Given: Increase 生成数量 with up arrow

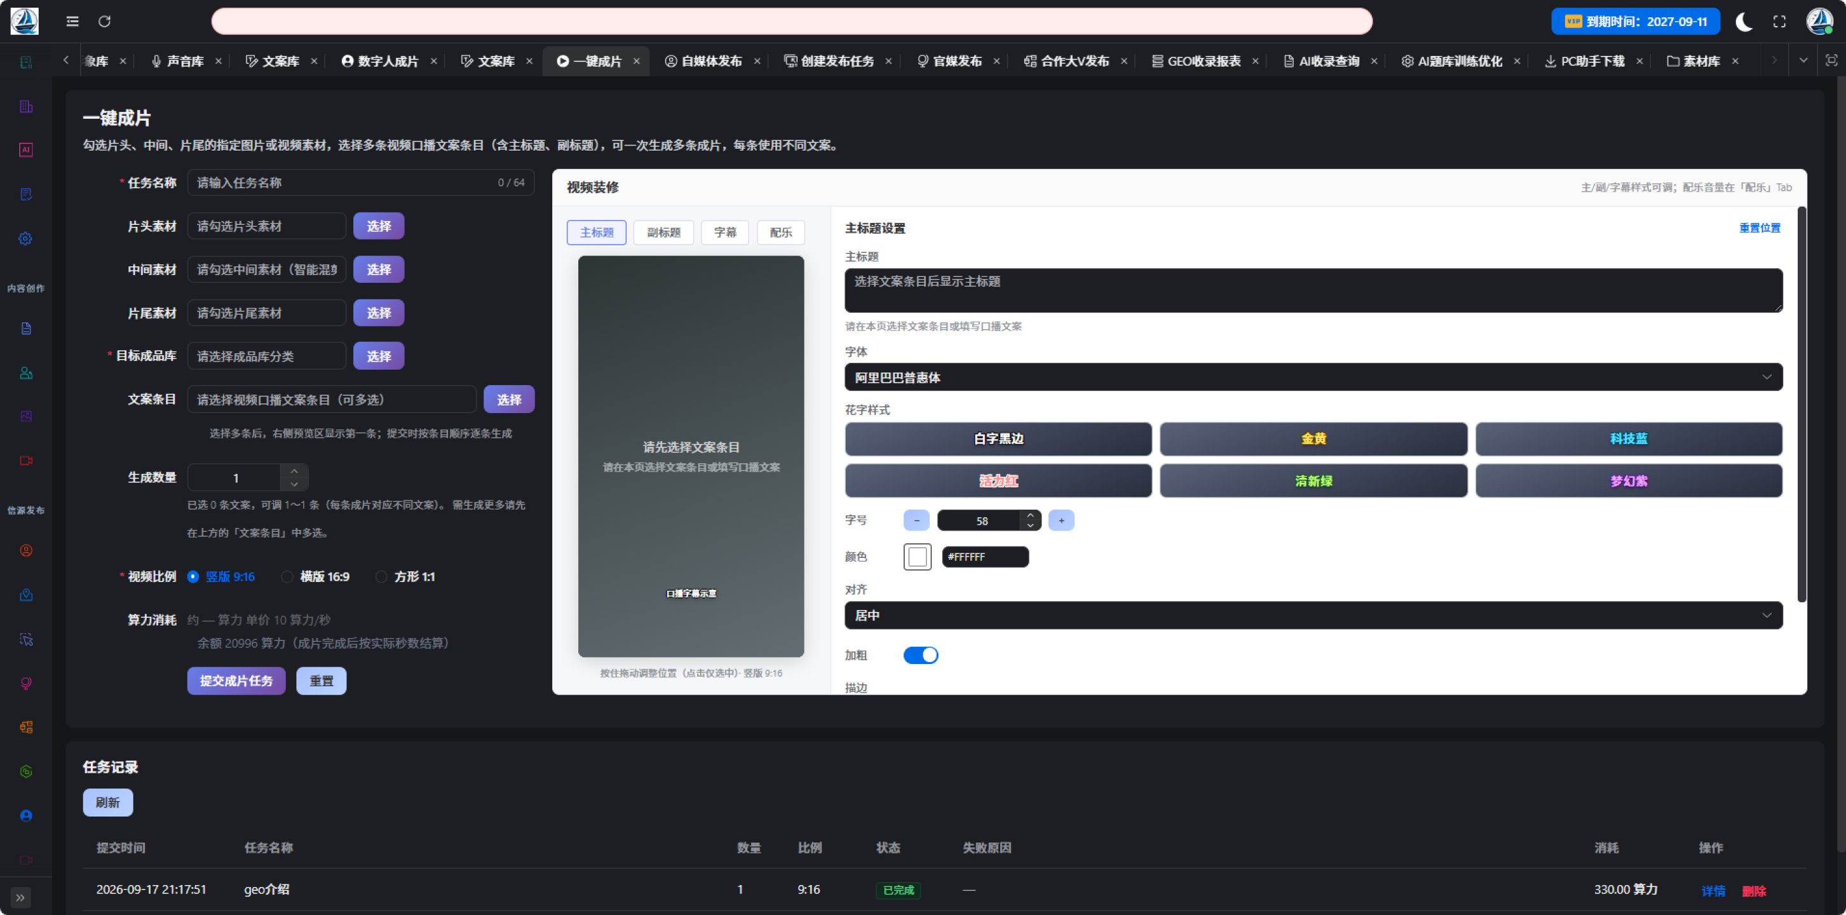Looking at the screenshot, I should tap(294, 471).
